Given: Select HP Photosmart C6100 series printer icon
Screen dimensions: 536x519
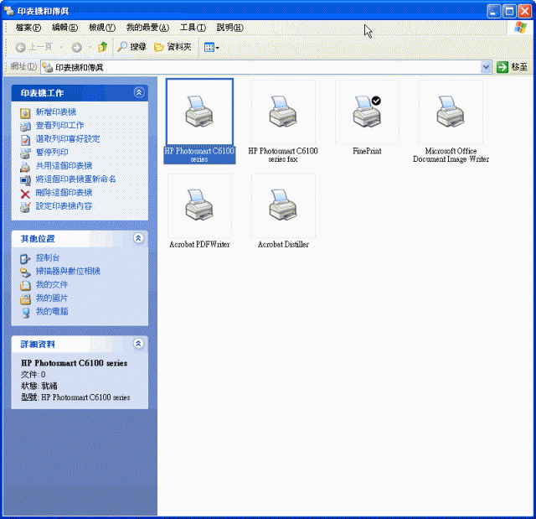Looking at the screenshot, I should (199, 112).
